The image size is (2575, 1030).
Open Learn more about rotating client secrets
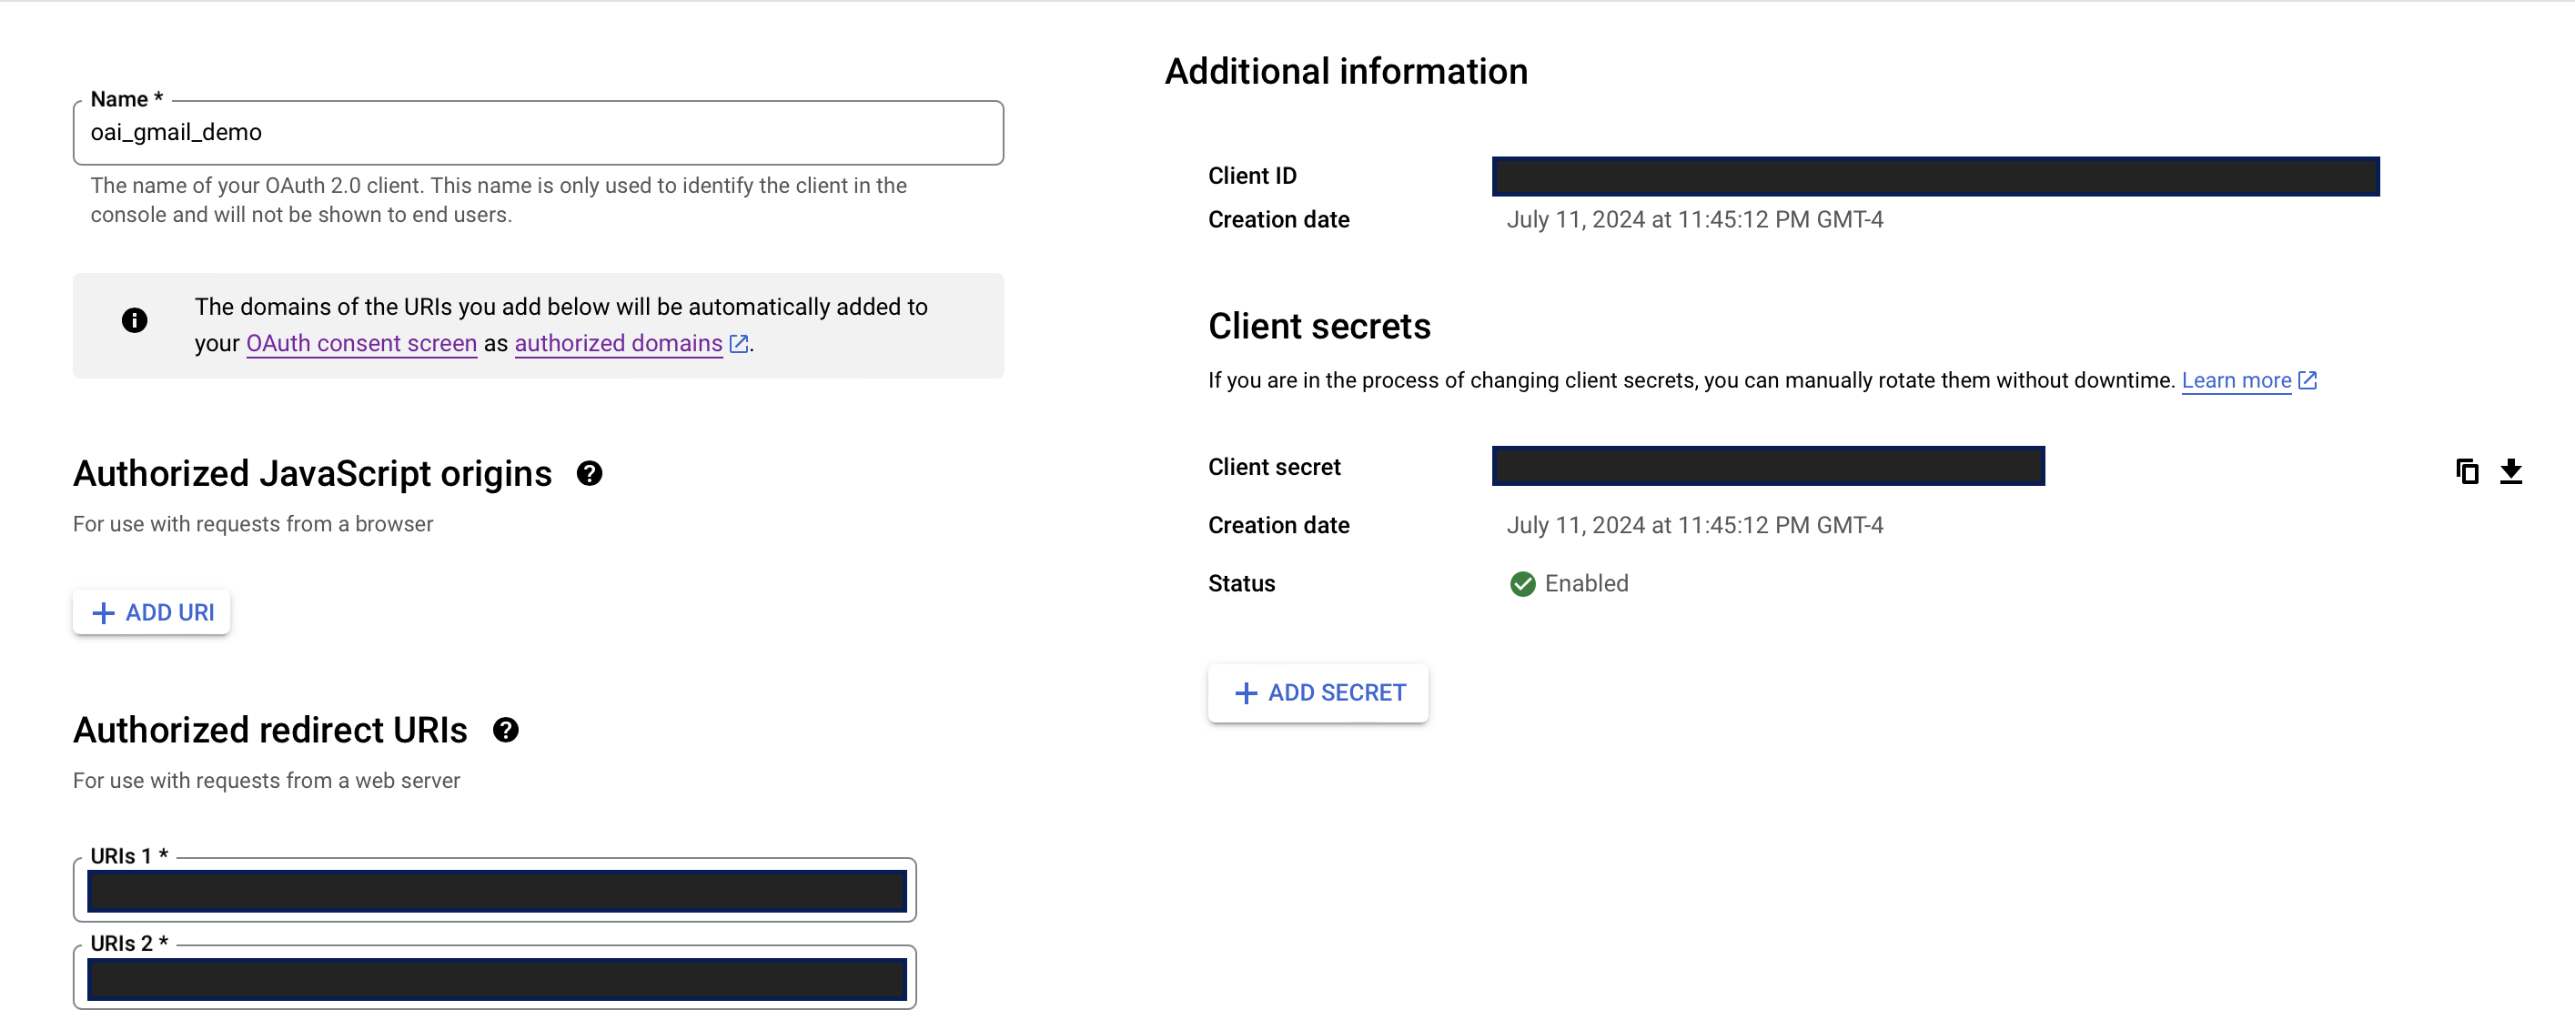pos(2238,380)
